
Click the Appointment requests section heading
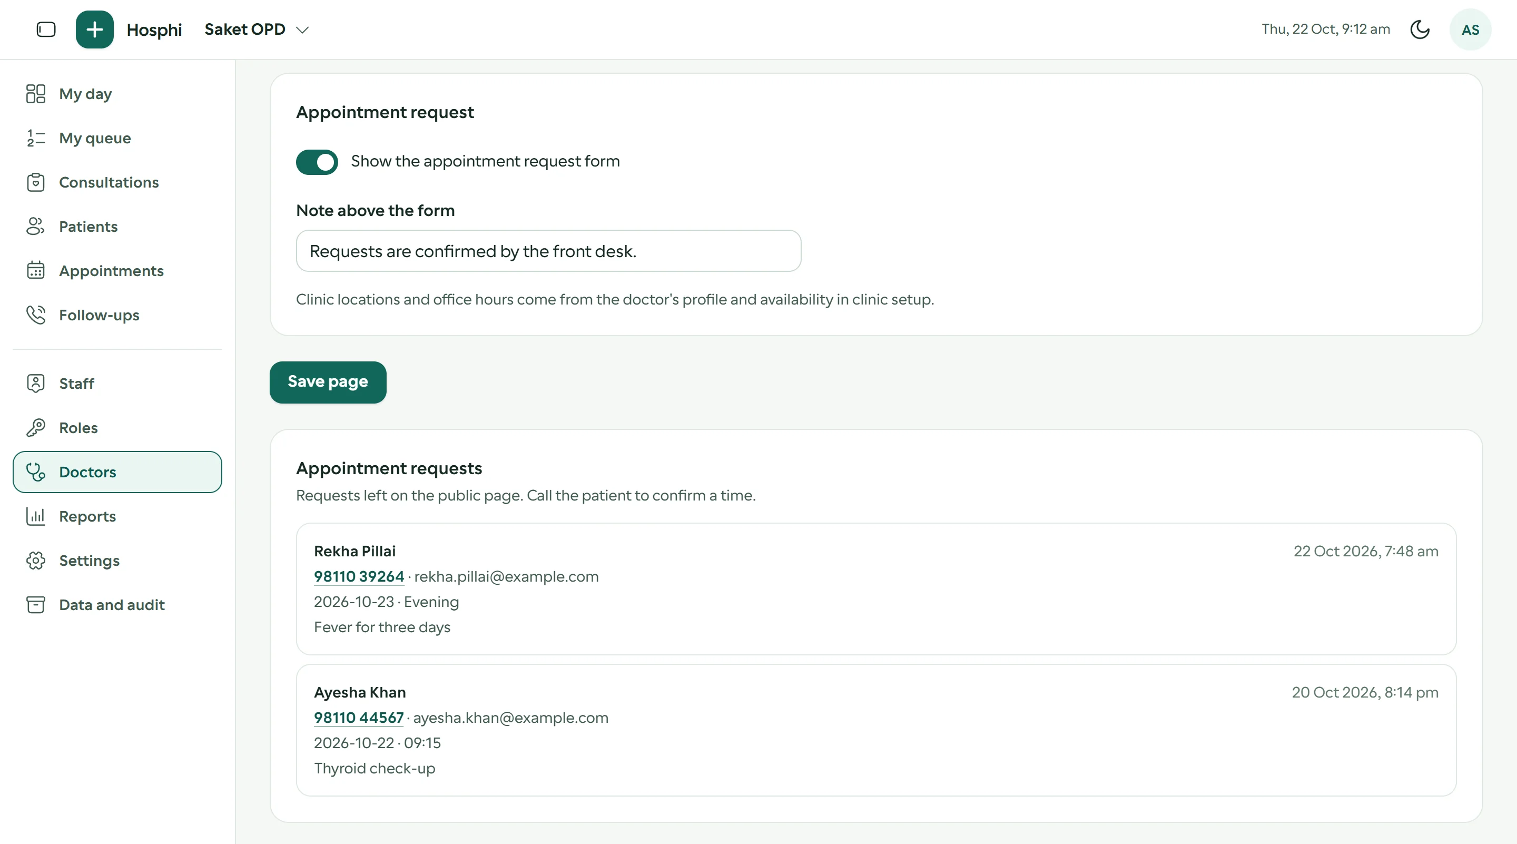pos(389,468)
